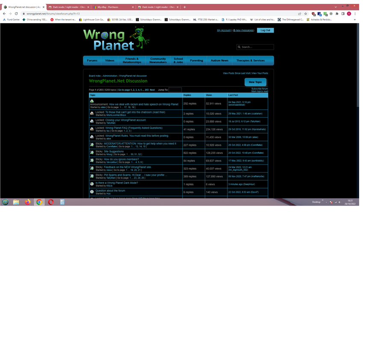Open File Explorer from the taskbar
The width and height of the screenshot is (375, 342).
(x=16, y=202)
